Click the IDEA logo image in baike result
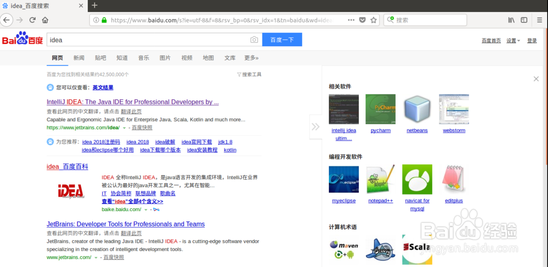The image size is (548, 267). pyautogui.click(x=71, y=191)
